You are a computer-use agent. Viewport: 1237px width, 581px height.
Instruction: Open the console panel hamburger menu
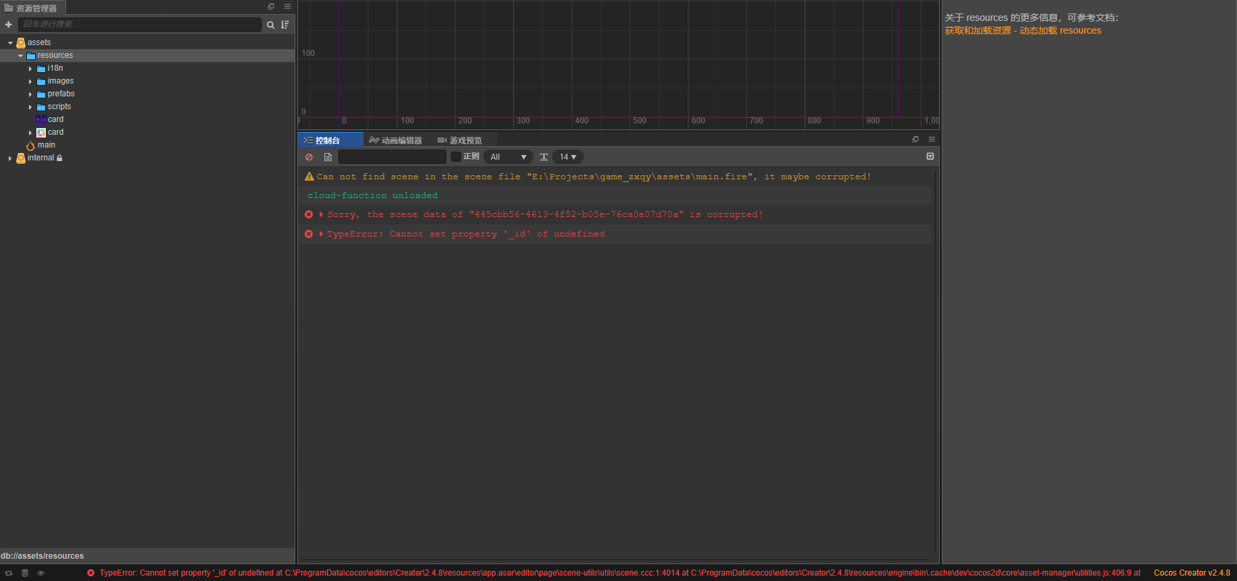(x=932, y=140)
